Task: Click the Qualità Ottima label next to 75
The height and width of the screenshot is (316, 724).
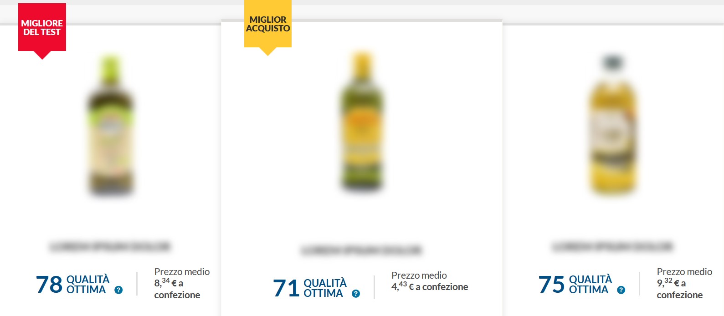Action: tap(590, 285)
